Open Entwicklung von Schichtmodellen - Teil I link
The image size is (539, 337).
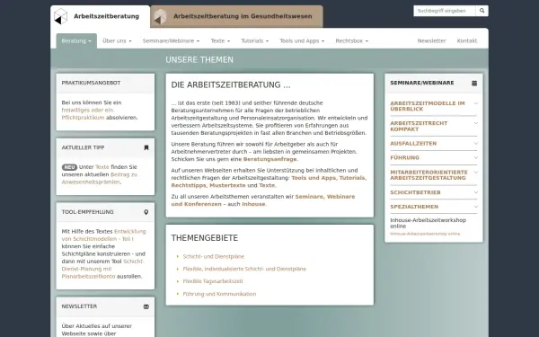tap(103, 235)
